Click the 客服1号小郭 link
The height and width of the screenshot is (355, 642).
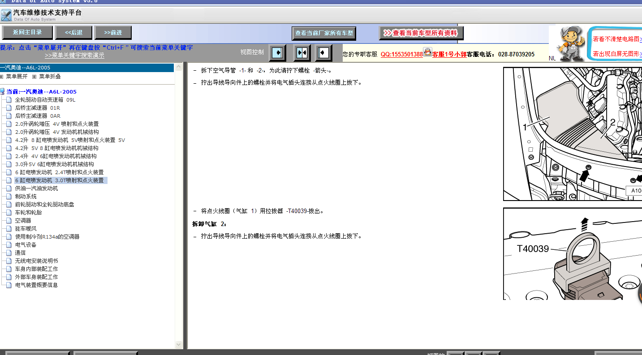click(x=449, y=54)
